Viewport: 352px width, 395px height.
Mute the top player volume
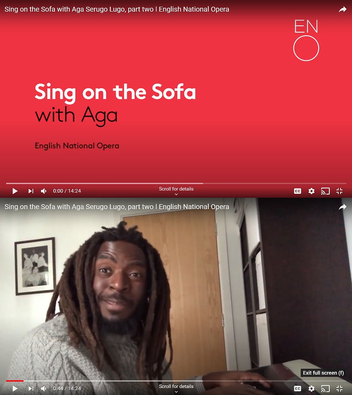pos(43,191)
